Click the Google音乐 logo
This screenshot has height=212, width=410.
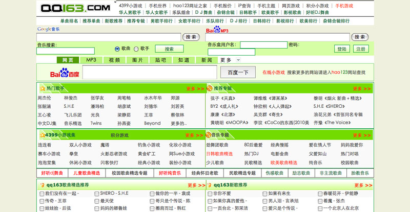48,29
